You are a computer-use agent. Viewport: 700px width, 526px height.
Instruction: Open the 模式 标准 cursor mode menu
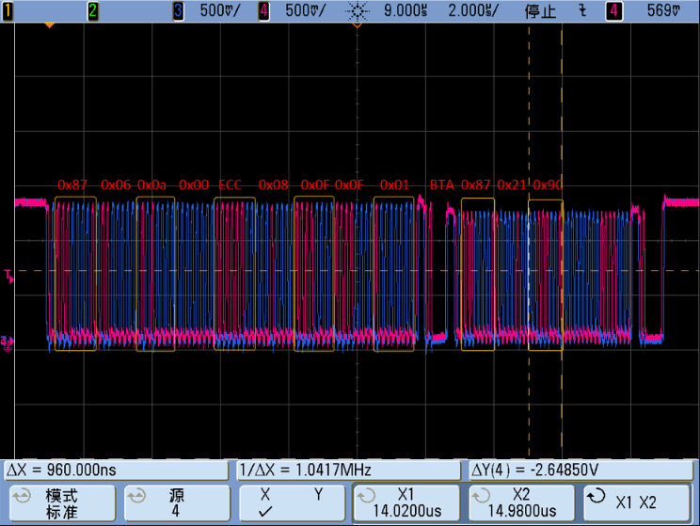pos(61,503)
